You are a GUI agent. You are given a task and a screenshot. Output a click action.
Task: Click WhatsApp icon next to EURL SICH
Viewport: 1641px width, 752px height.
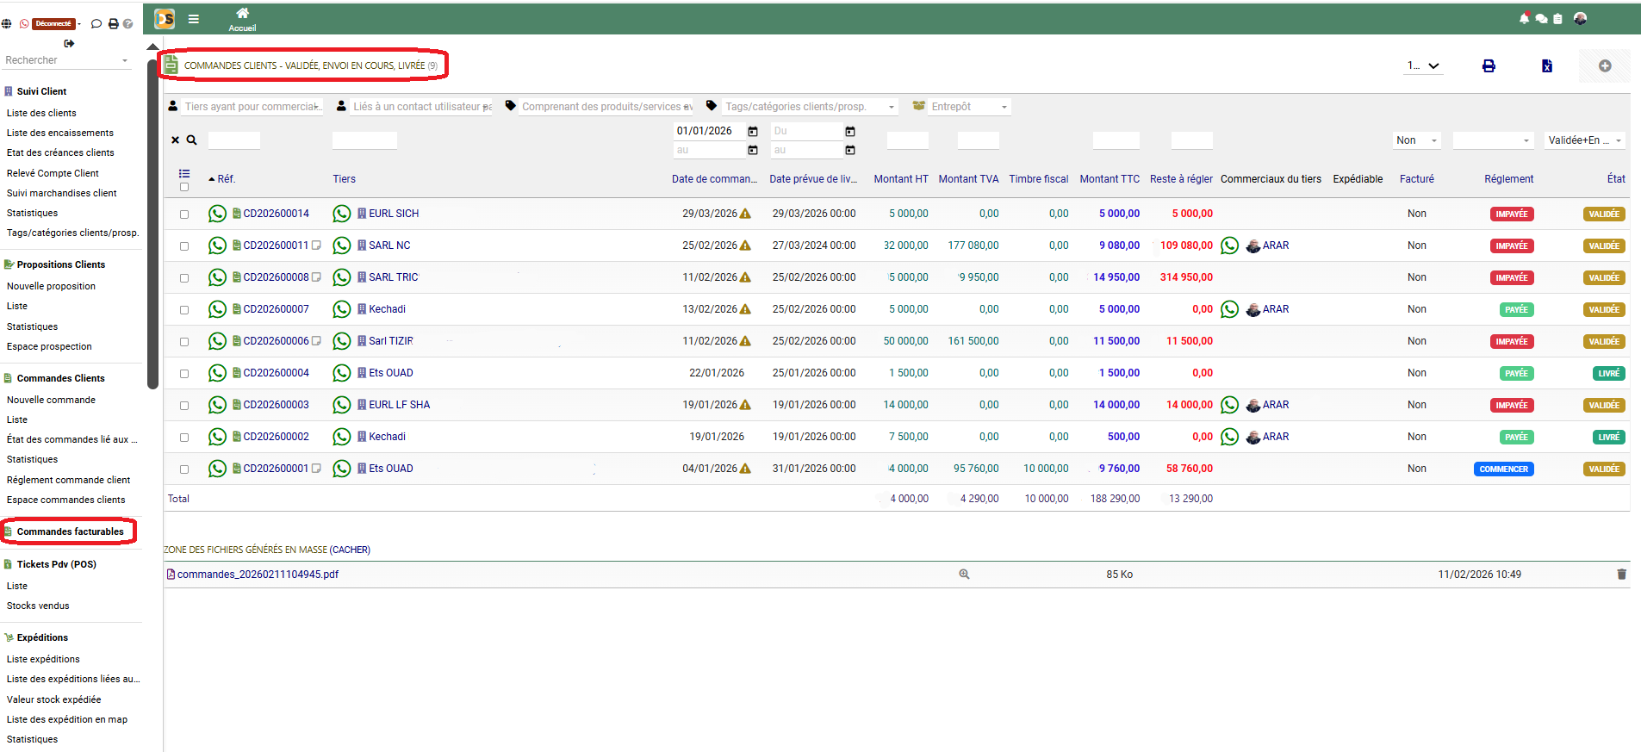click(x=342, y=214)
